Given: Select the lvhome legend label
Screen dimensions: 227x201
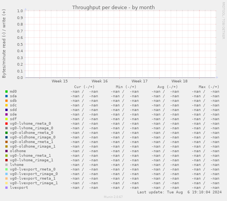Looking at the screenshot, I should point(17,165).
